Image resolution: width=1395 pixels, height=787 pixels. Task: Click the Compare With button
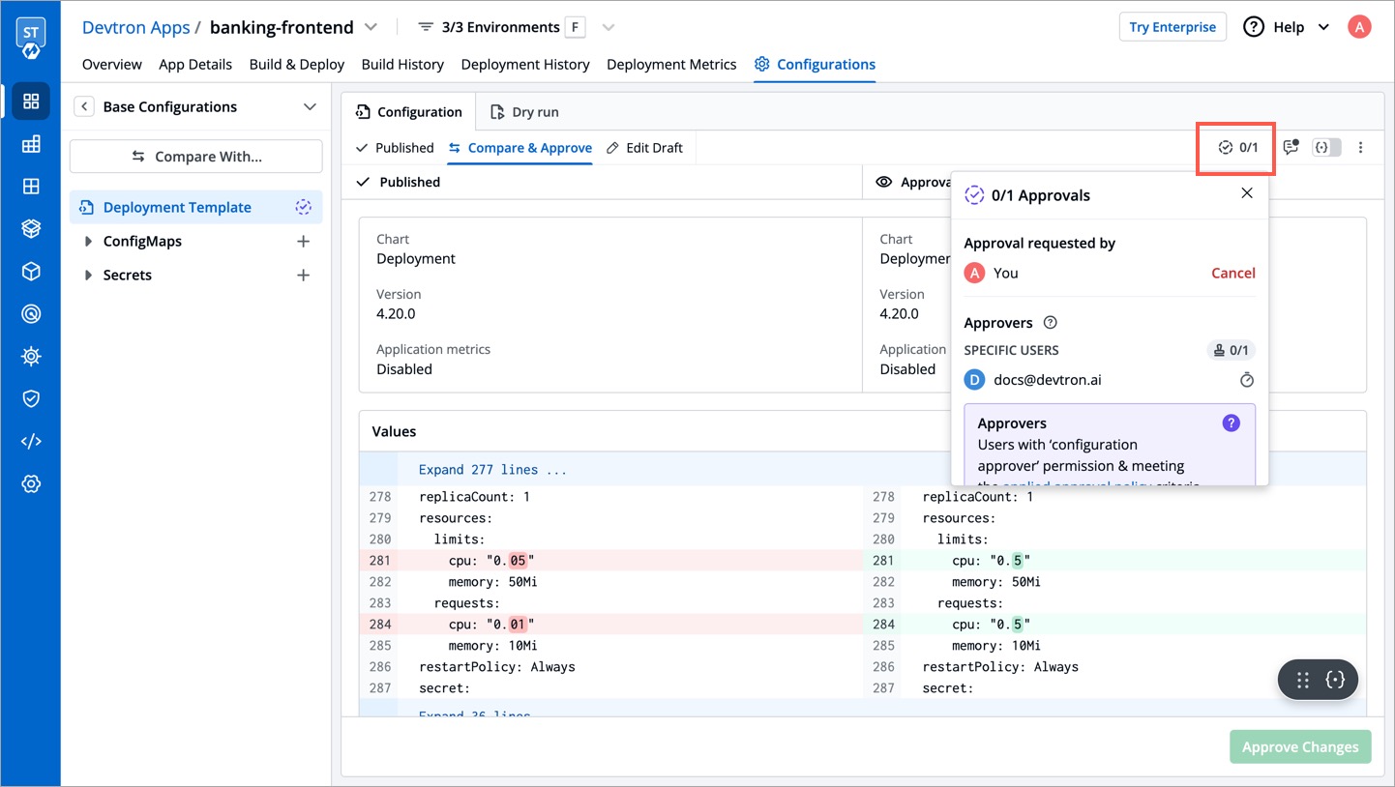coord(196,157)
